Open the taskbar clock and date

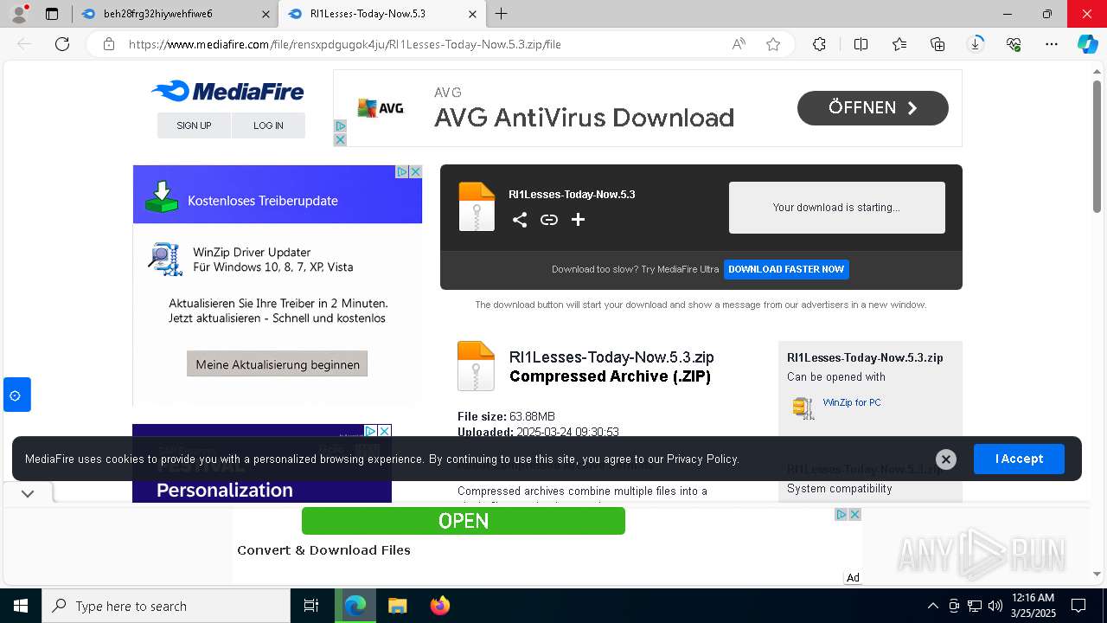(1033, 606)
